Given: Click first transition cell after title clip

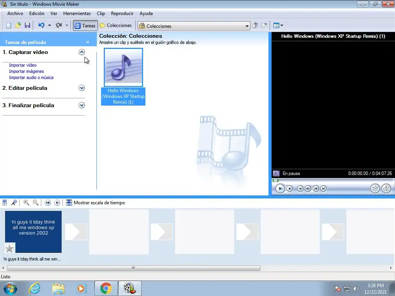Looking at the screenshot, I should click(x=76, y=232).
